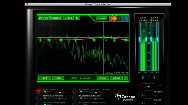This screenshot has width=188, height=105.
Task: Open the Graph view
Action: click(103, 78)
